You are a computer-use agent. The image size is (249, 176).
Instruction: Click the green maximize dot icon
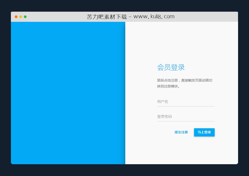[25, 17]
